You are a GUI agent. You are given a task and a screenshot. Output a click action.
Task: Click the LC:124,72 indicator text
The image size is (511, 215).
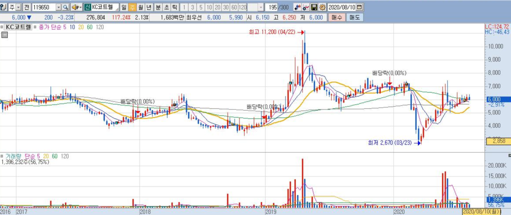coord(497,26)
